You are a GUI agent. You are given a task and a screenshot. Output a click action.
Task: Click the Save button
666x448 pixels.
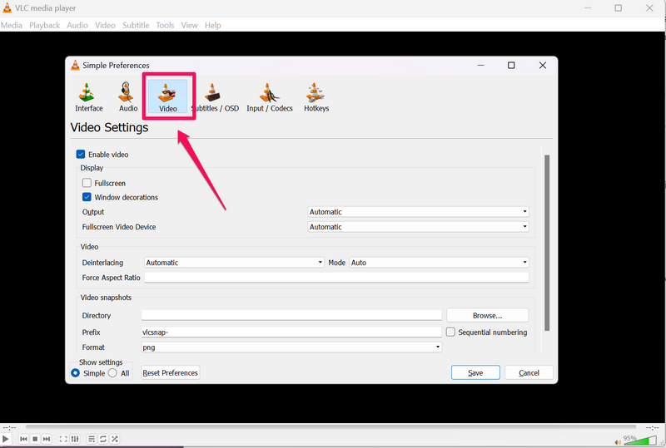click(x=475, y=372)
